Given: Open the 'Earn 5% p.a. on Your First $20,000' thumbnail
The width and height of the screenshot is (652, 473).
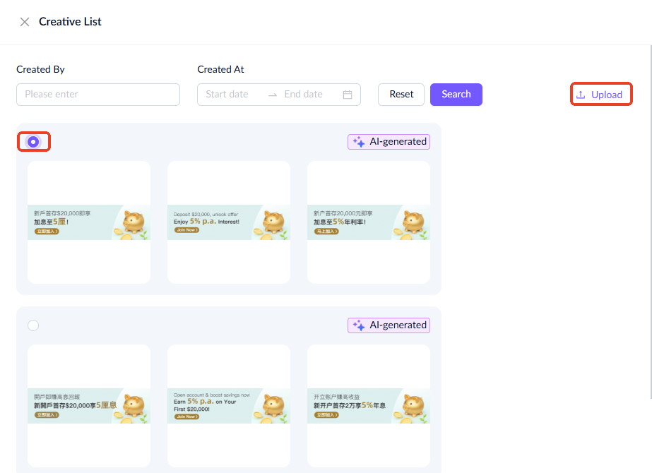Looking at the screenshot, I should click(228, 406).
